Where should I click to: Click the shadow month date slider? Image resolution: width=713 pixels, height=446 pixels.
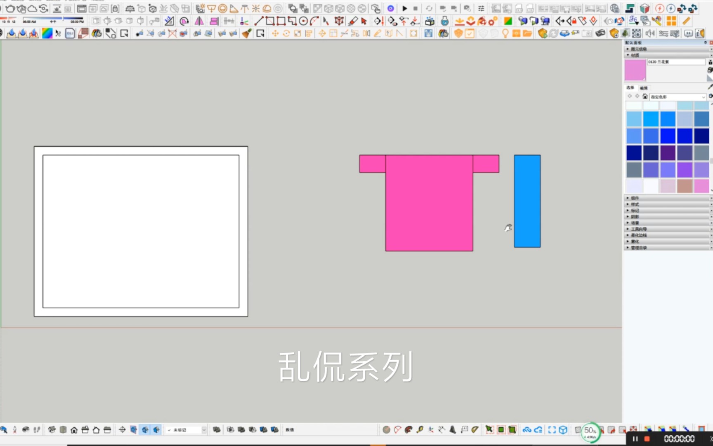pos(9,19)
